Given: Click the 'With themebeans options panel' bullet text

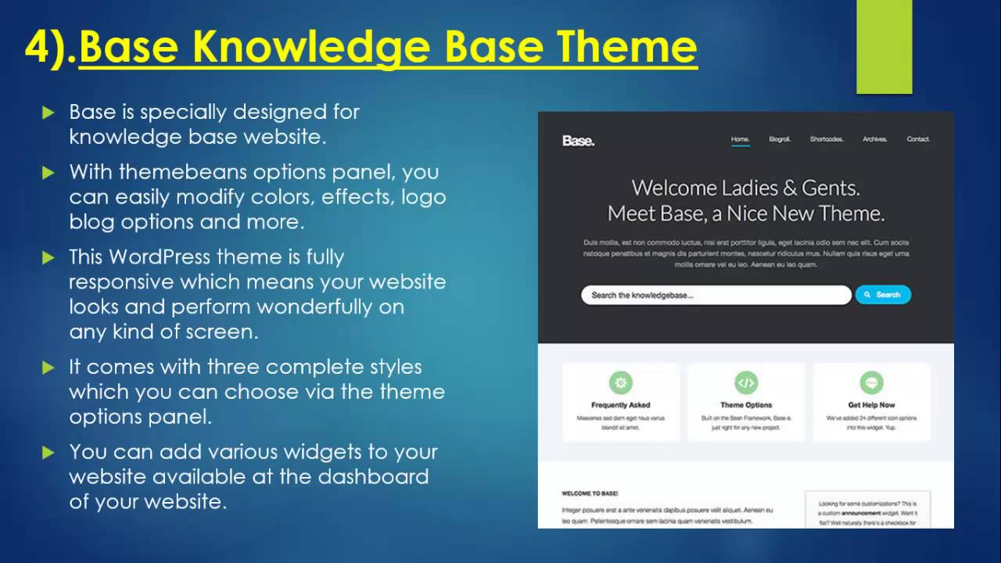Looking at the screenshot, I should tap(257, 196).
